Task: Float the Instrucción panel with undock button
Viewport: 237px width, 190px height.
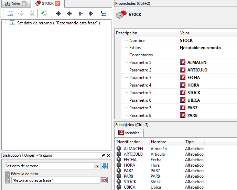Action: click(x=104, y=156)
